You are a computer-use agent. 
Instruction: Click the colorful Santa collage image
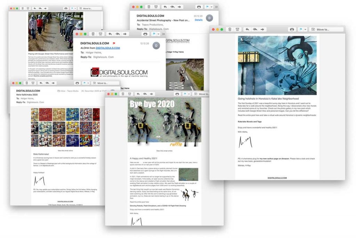65,127
